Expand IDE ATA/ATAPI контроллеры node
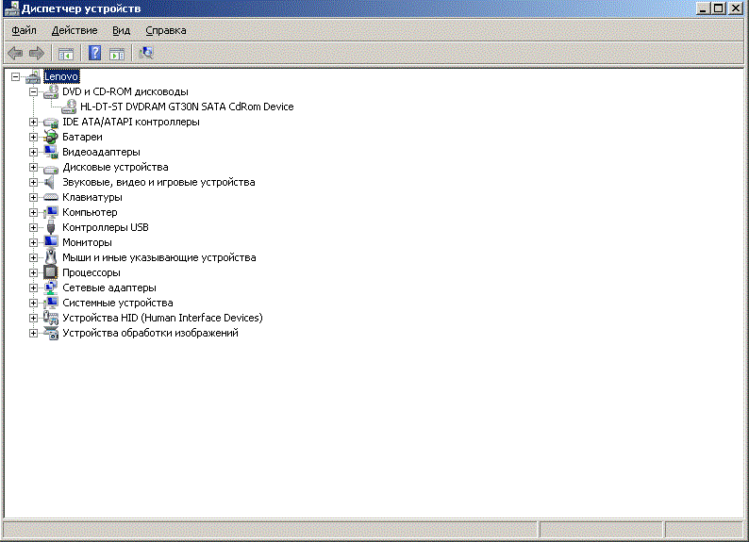 [x=33, y=122]
